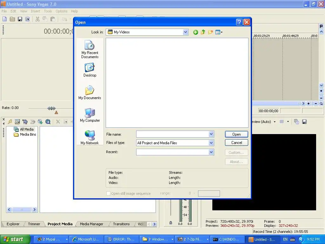The image size is (325, 244).
Task: Open the Tools menu
Action: coord(48,11)
